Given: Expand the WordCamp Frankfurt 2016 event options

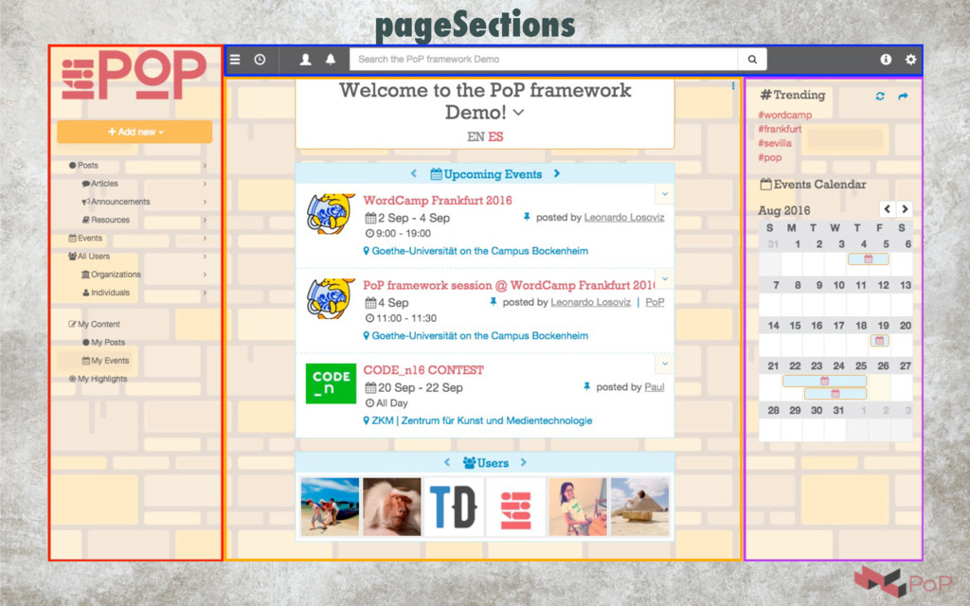Looking at the screenshot, I should tap(665, 194).
